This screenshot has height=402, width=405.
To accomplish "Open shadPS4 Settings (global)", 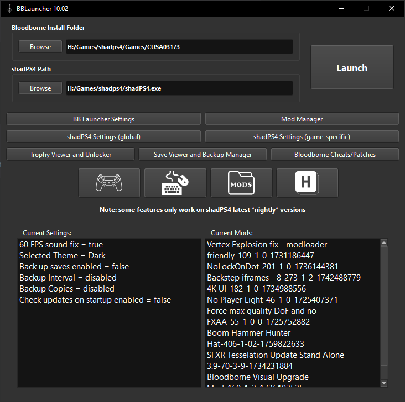I will (x=103, y=136).
